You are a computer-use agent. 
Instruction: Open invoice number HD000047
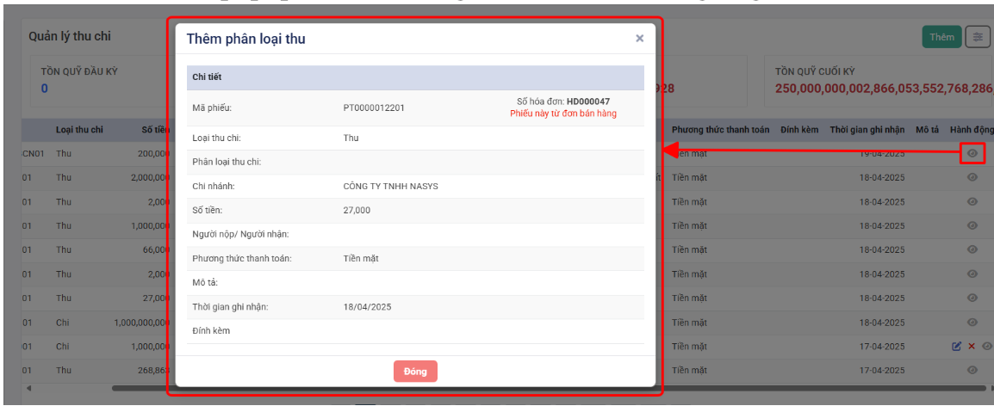click(x=587, y=101)
